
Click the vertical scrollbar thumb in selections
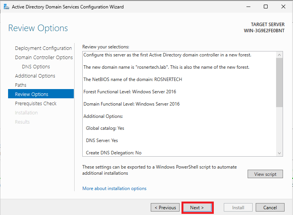point(280,83)
